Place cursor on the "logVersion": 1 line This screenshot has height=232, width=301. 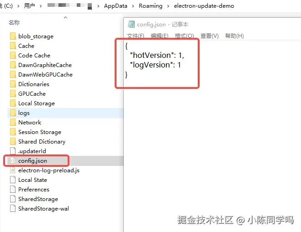click(x=155, y=65)
